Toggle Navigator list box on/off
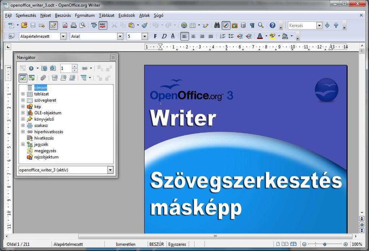This screenshot has height=251, width=369. pyautogui.click(x=23, y=78)
